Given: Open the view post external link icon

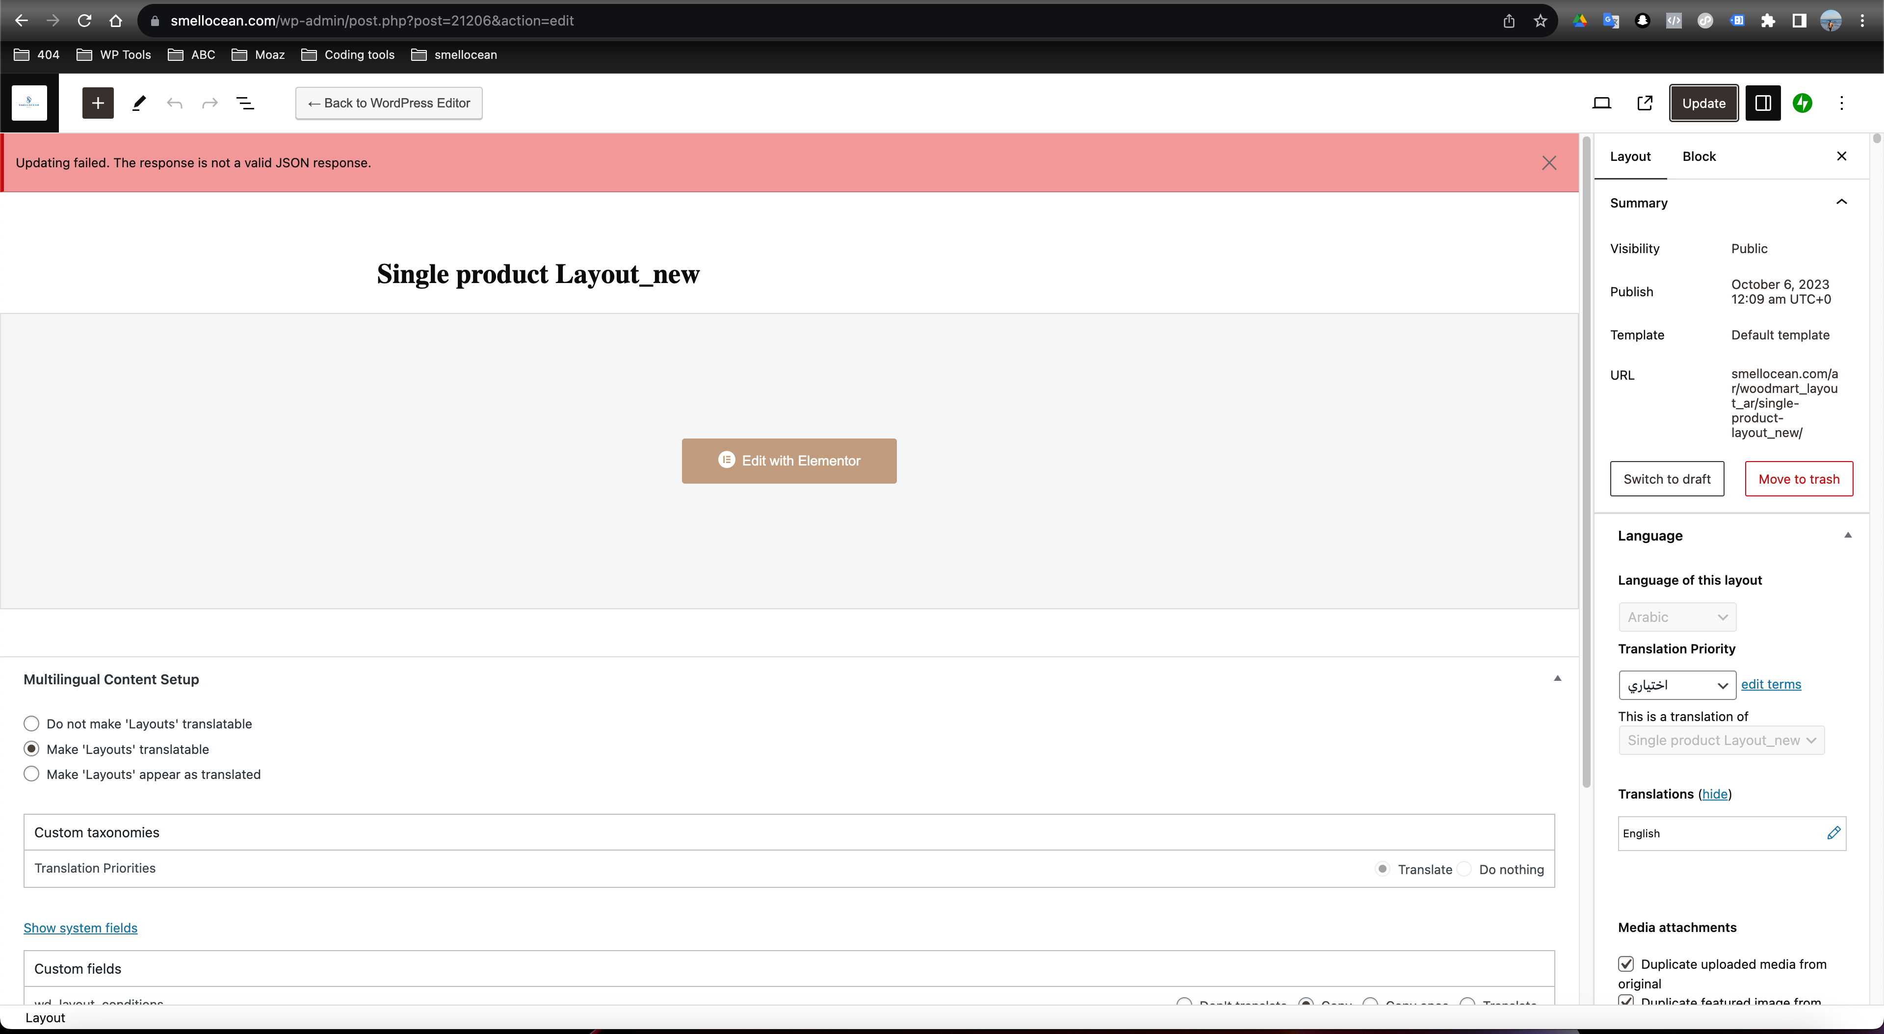Looking at the screenshot, I should [x=1645, y=103].
